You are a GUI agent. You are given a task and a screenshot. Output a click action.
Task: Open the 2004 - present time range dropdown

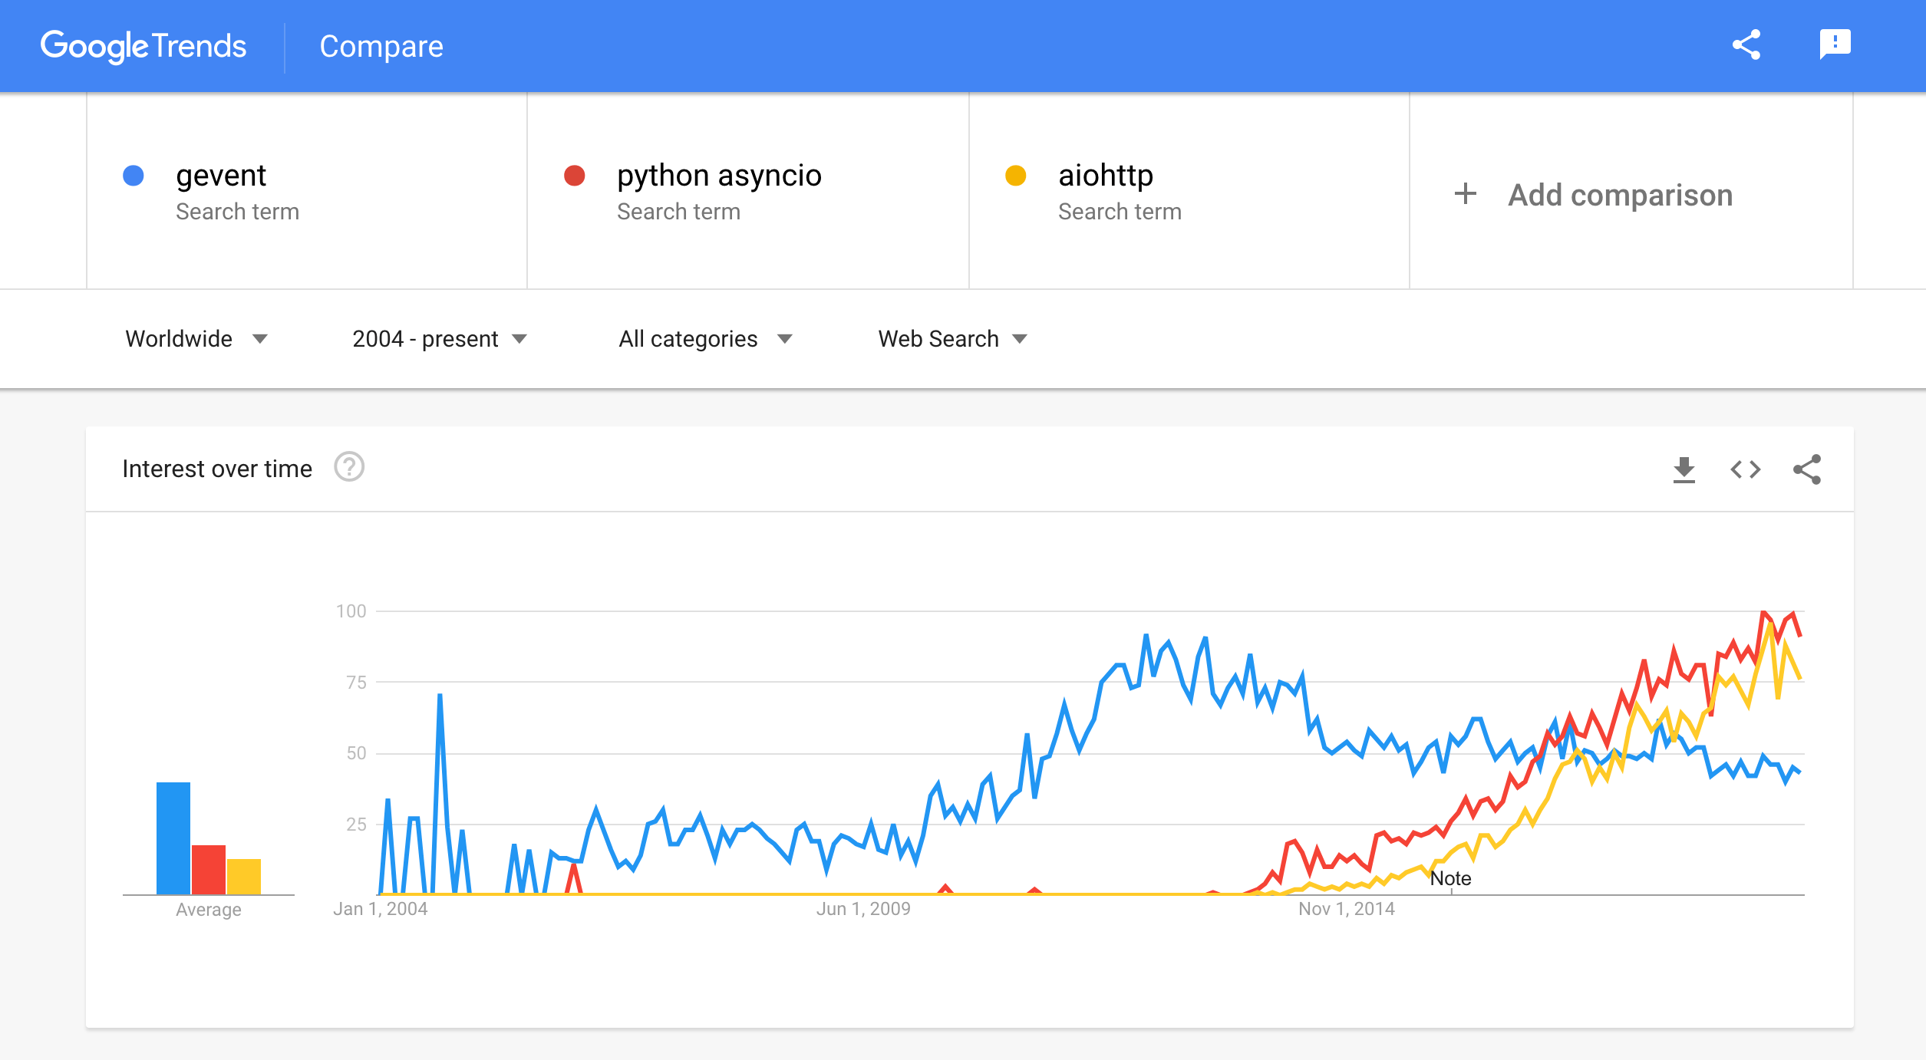(440, 339)
